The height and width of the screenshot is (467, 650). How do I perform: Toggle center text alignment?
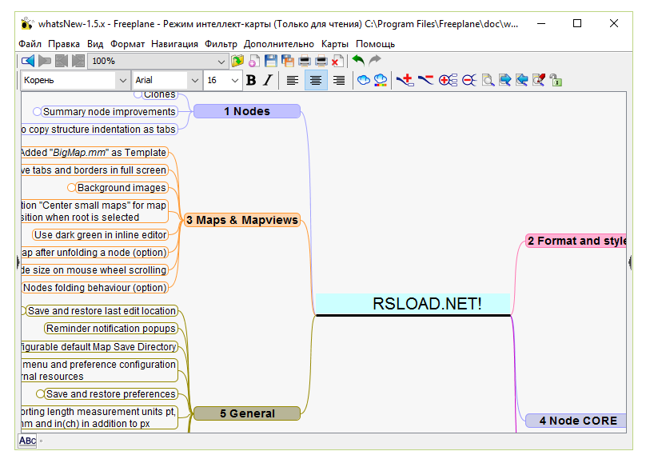316,80
